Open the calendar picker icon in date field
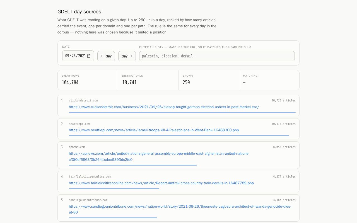Image resolution: width=357 pixels, height=223 pixels. coord(89,56)
